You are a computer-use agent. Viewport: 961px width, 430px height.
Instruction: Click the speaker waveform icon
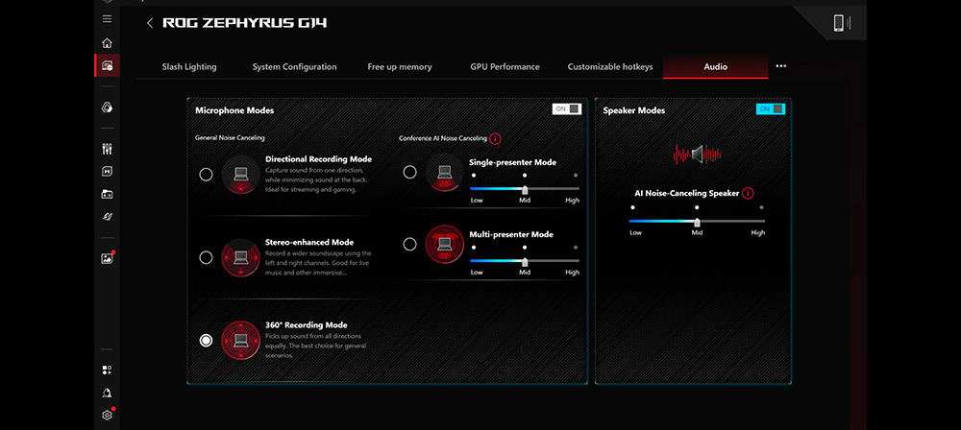coord(697,154)
